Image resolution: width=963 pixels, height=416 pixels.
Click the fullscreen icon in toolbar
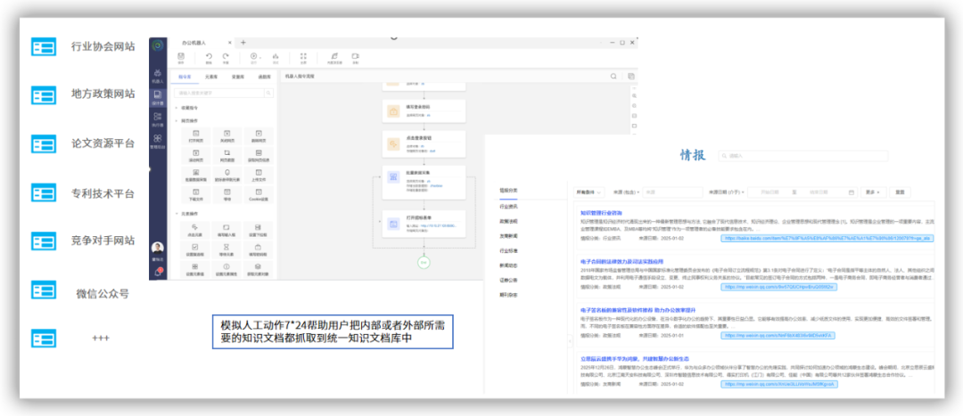[303, 58]
